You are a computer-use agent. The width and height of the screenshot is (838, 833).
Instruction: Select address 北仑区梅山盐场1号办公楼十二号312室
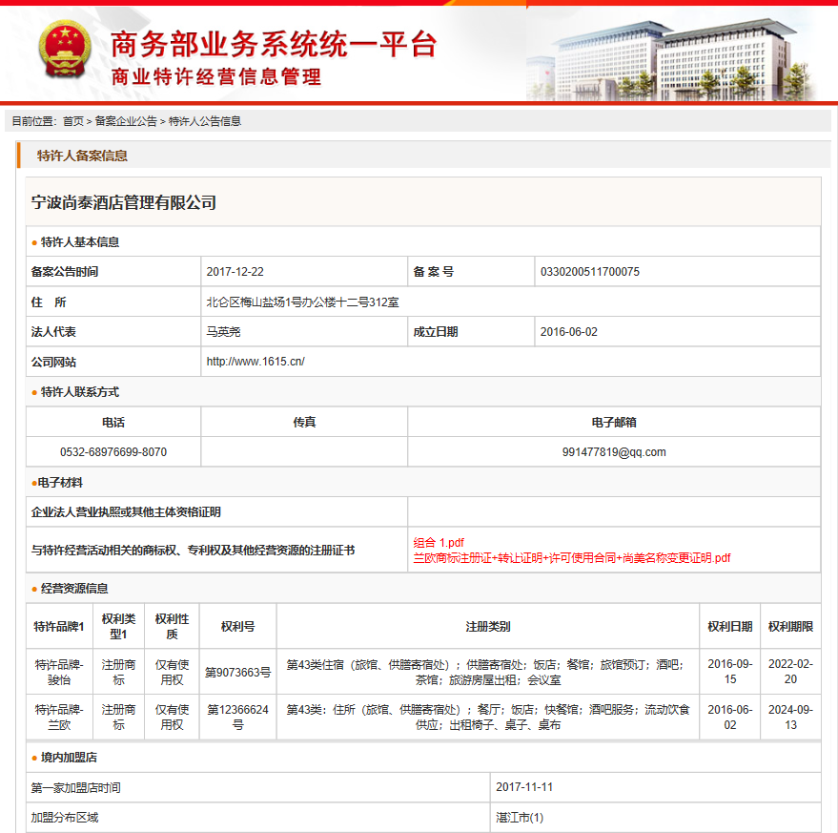(302, 302)
